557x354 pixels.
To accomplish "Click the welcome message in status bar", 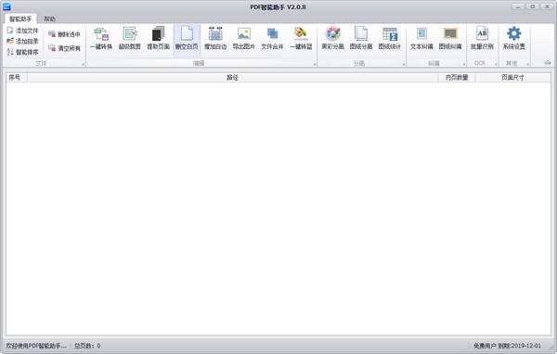I will [x=36, y=346].
